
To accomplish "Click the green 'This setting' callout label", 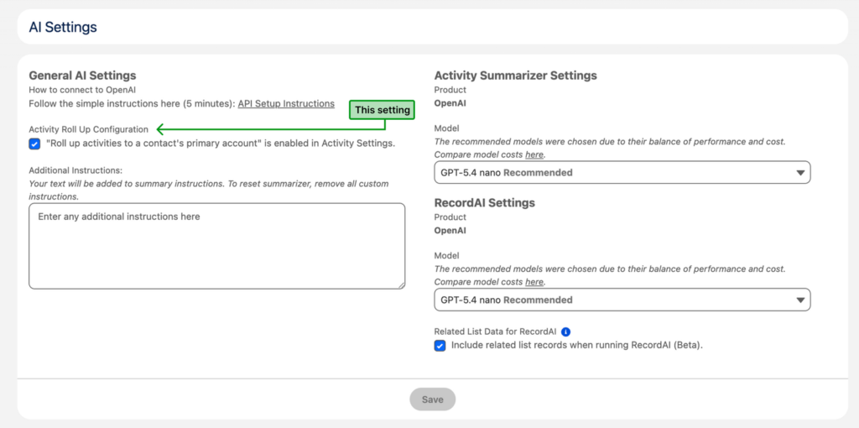I will click(383, 110).
